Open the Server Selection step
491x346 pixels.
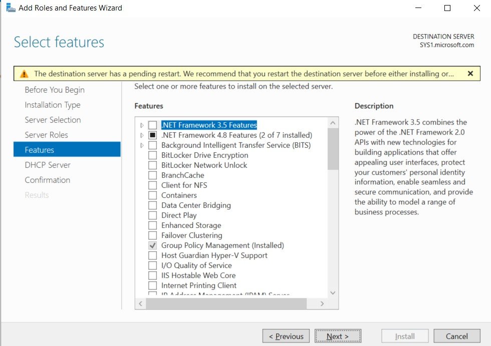click(53, 120)
